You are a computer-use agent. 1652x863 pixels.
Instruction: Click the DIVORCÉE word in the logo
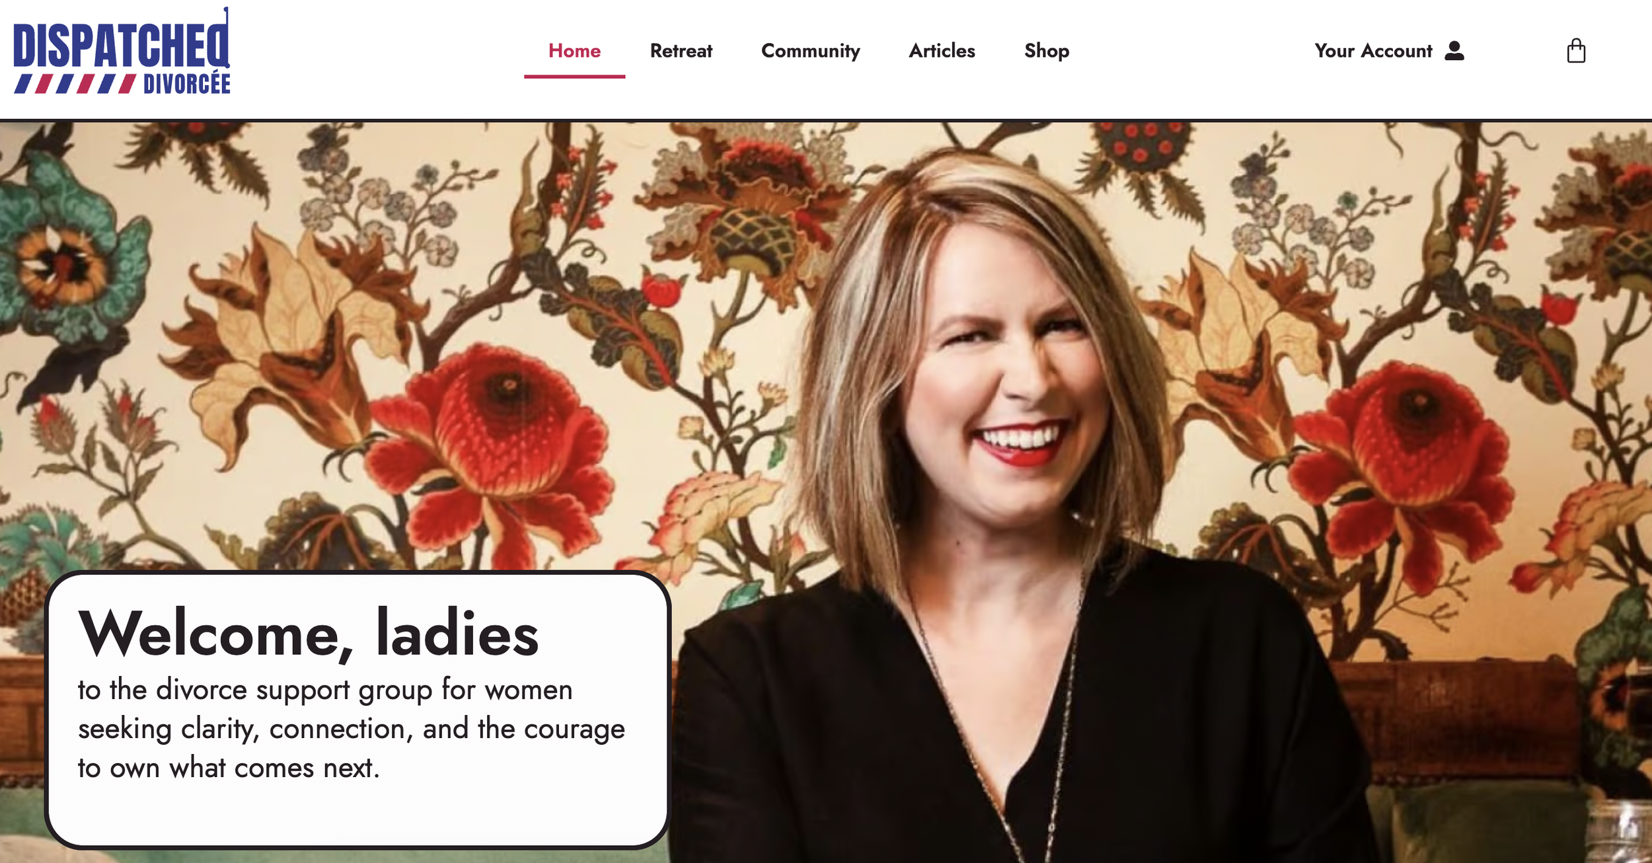(x=187, y=84)
